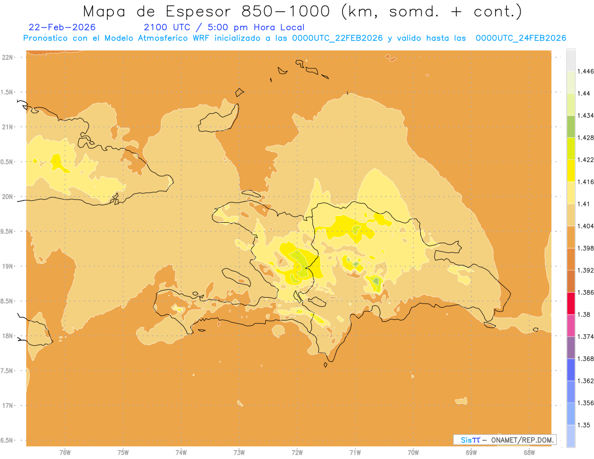
Task: Click the legend value 1.398
Action: click(586, 248)
